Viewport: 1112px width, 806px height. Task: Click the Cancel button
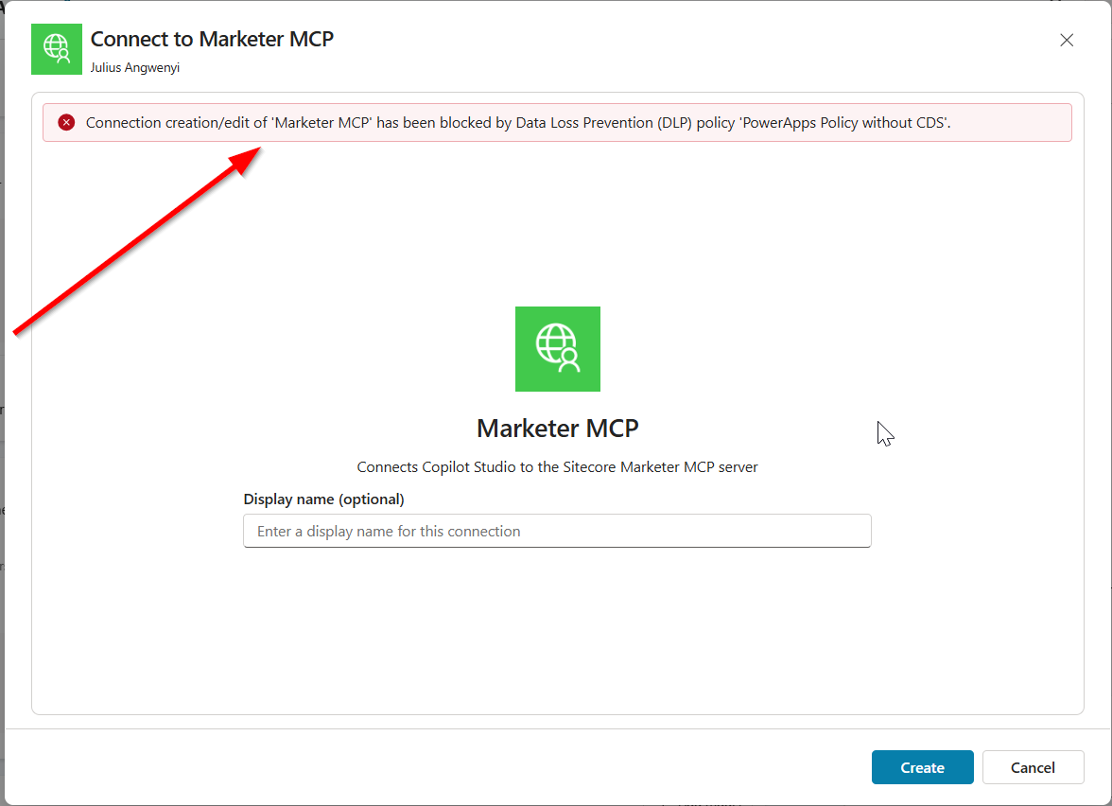pyautogui.click(x=1033, y=767)
